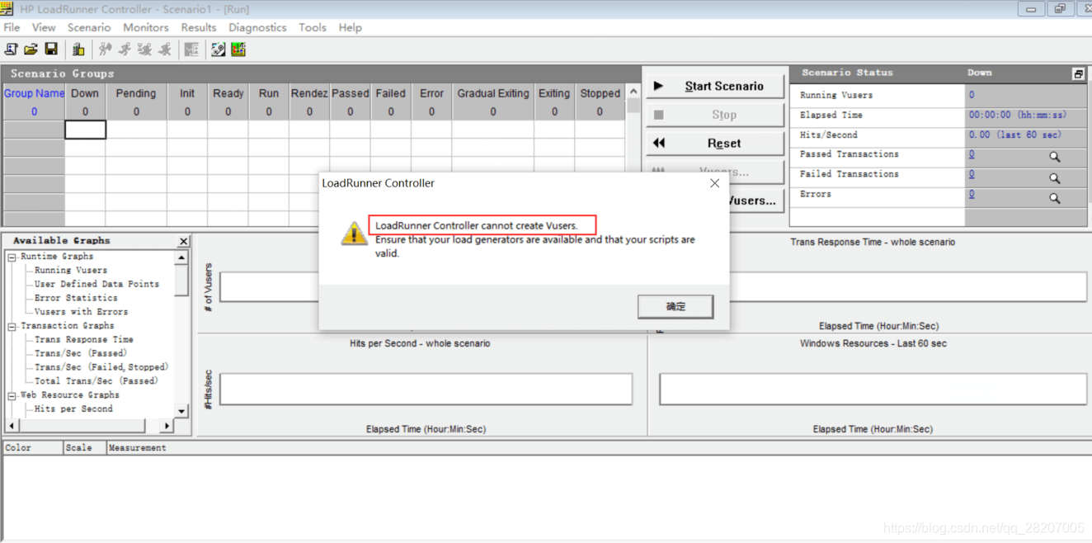Open an existing scenario via toolbar icon
The width and height of the screenshot is (1092, 543).
tap(31, 49)
